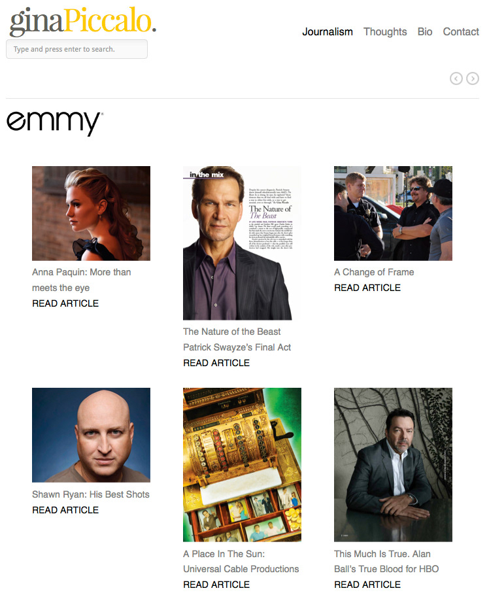Screen dimensions: 489x599
Task: Click the next arrow circle icon
Action: pyautogui.click(x=473, y=78)
